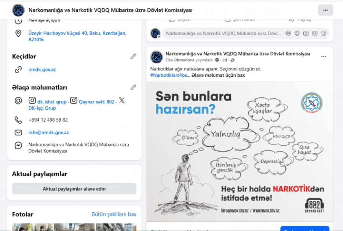Edit the Keçidlər section with pencil icon

tap(133, 56)
